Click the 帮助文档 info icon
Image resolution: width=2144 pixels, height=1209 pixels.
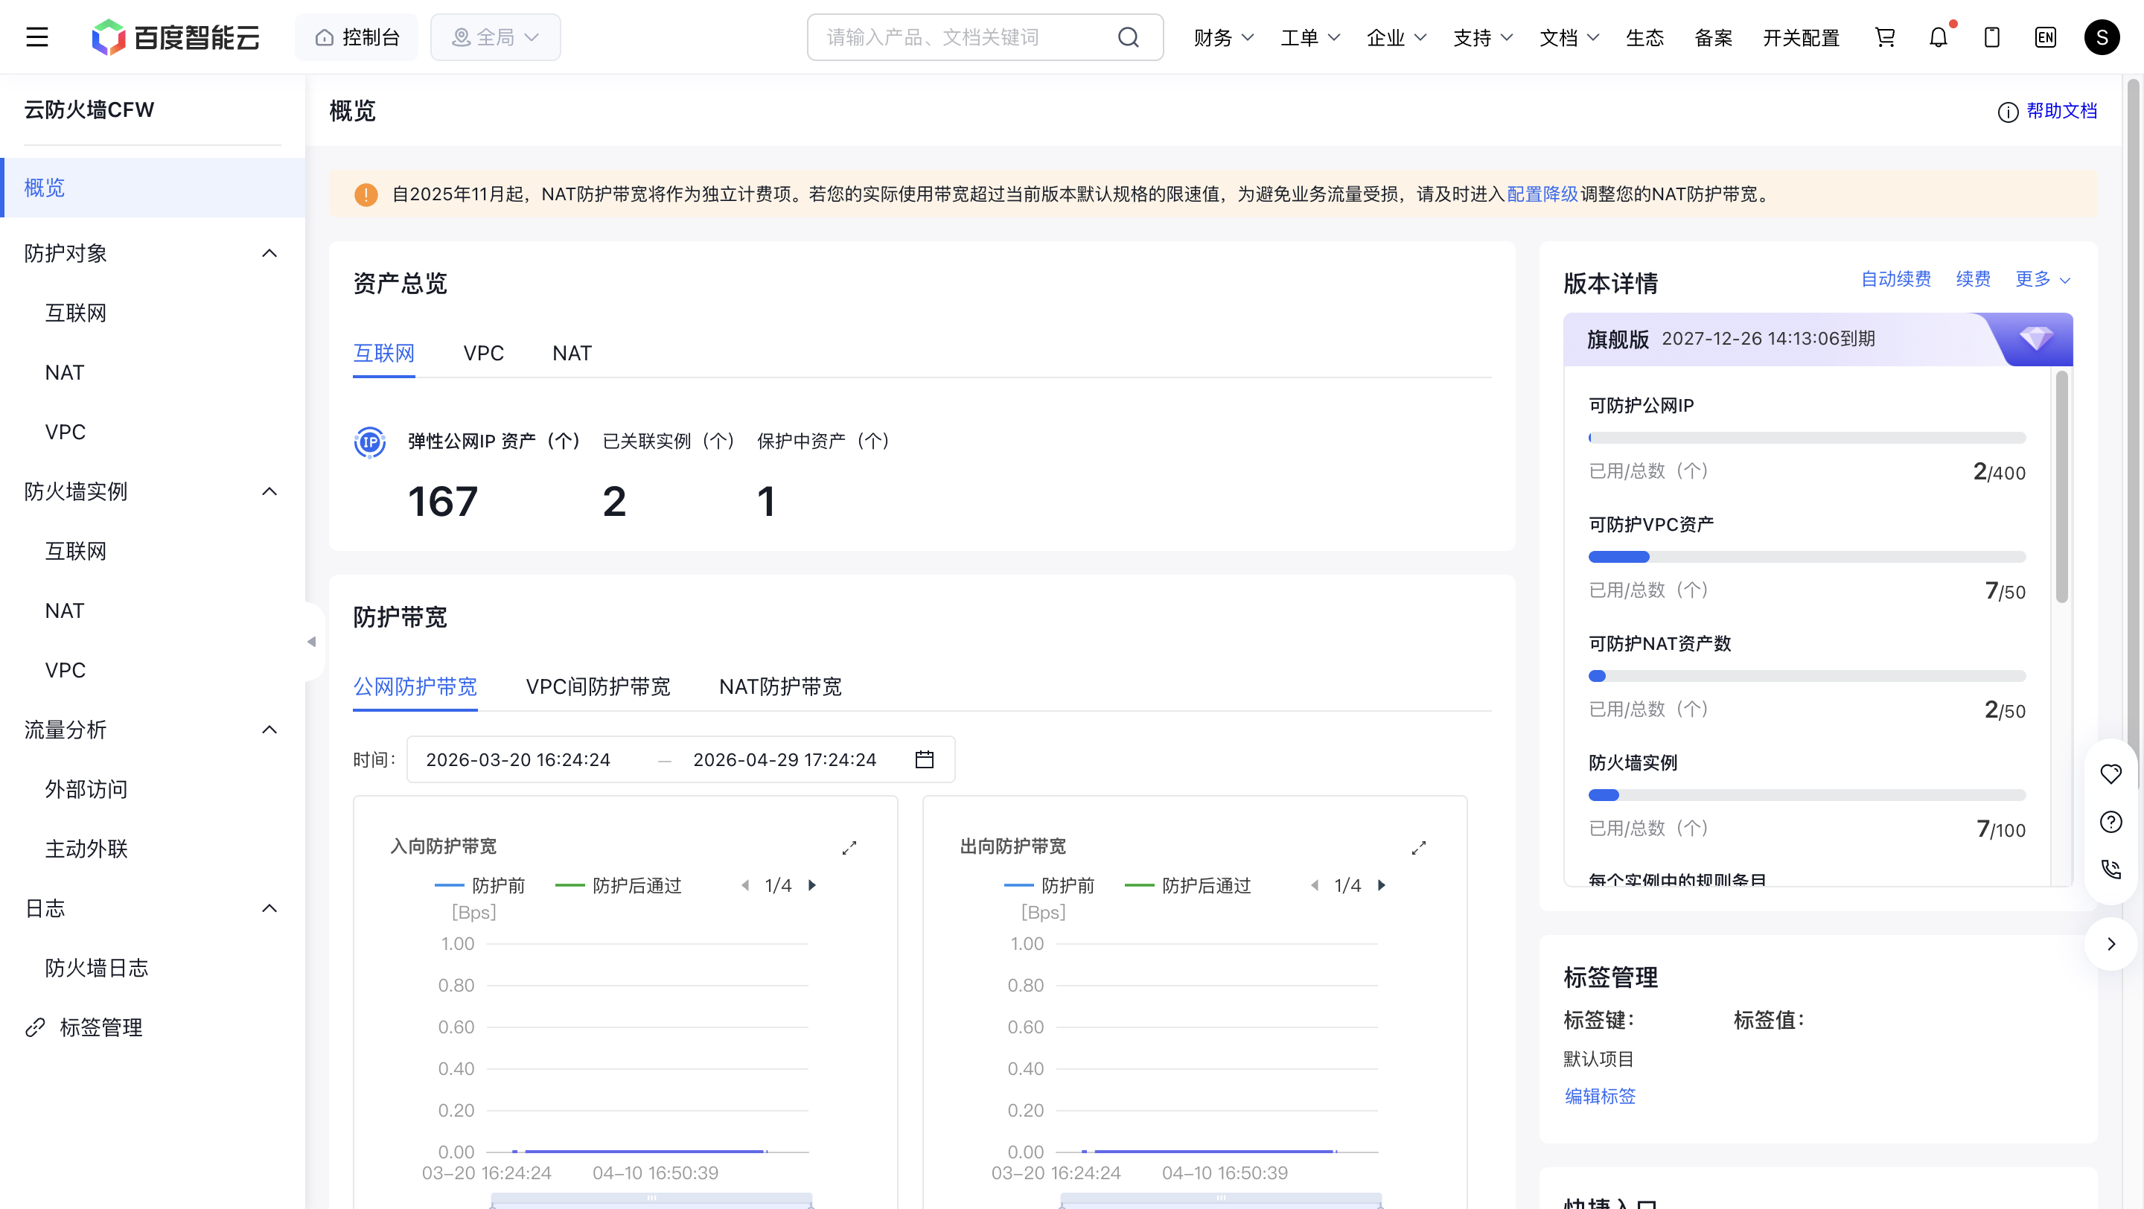click(2008, 112)
